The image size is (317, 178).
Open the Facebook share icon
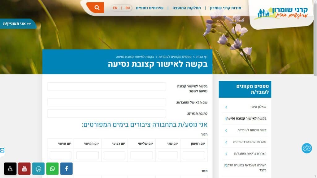66,169
